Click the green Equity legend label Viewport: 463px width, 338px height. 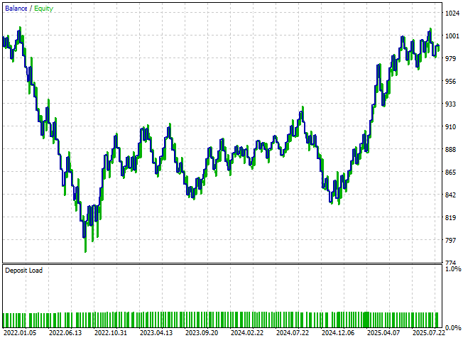pyautogui.click(x=44, y=9)
